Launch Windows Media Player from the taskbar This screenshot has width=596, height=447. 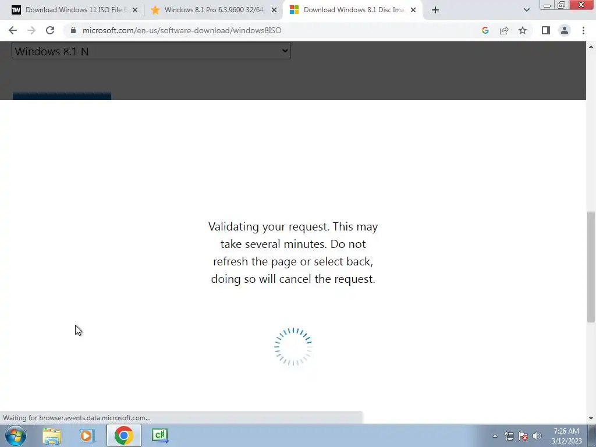click(x=87, y=435)
